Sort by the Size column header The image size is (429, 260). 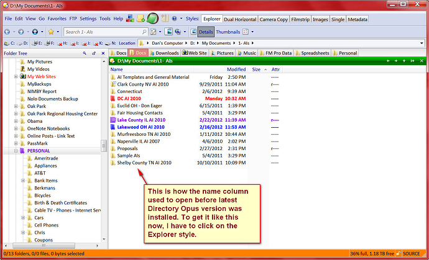(256, 69)
